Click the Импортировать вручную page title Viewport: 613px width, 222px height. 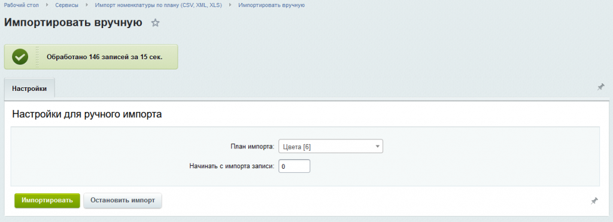(73, 22)
